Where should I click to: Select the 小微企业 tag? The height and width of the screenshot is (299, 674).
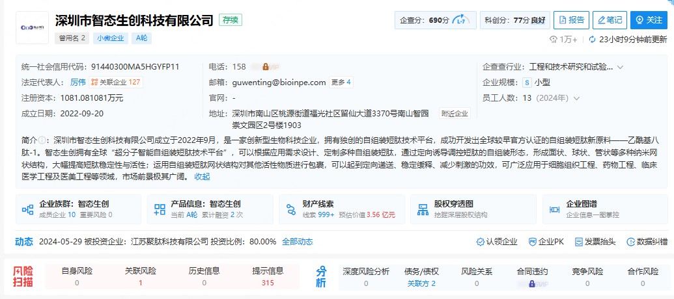[x=110, y=38]
